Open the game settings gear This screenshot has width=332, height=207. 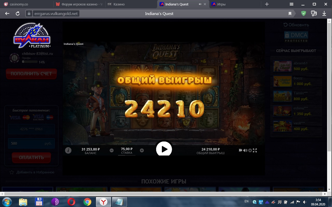[250, 150]
